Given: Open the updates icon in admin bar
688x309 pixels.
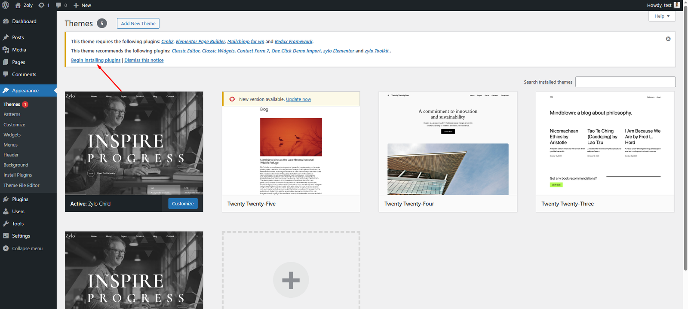Looking at the screenshot, I should 41,5.
